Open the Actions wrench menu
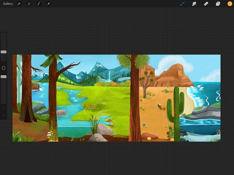The width and height of the screenshot is (234, 175). point(19,4)
